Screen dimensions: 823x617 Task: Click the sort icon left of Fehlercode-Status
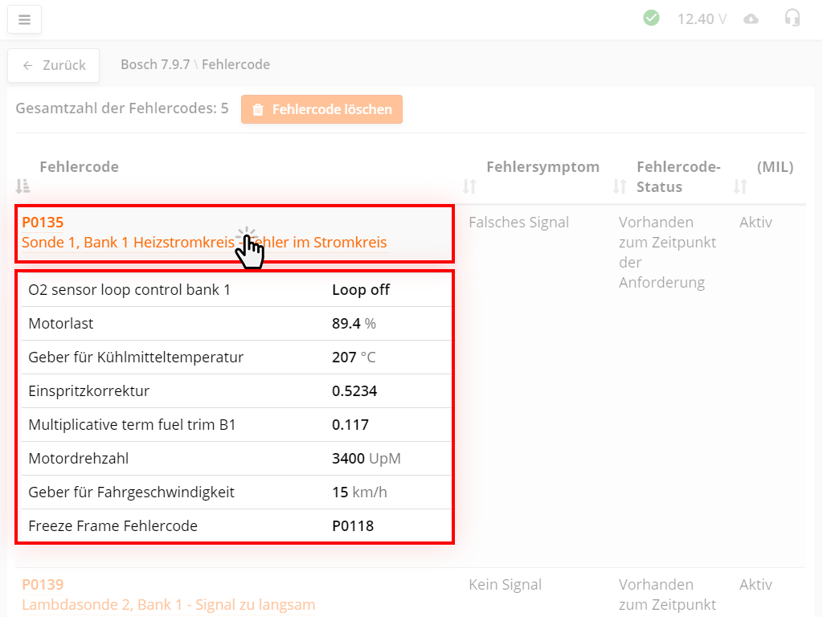click(x=620, y=186)
